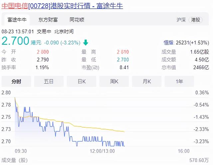Click the 今开 value 2.800
This screenshot has height=165, width=213.
[43, 52]
